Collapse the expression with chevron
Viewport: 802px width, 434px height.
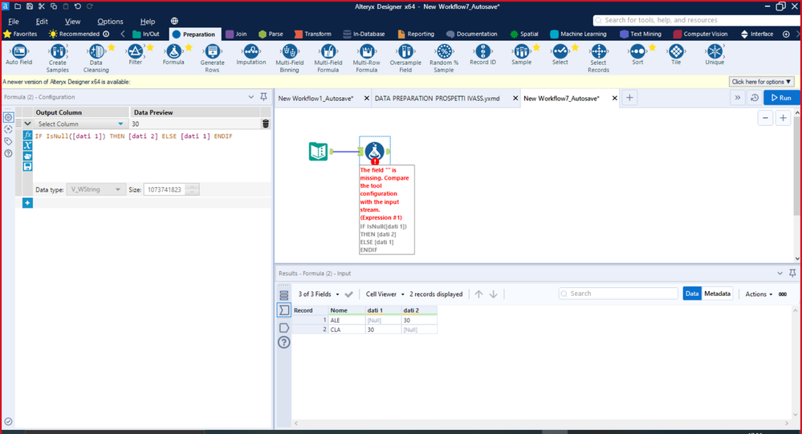coord(27,124)
